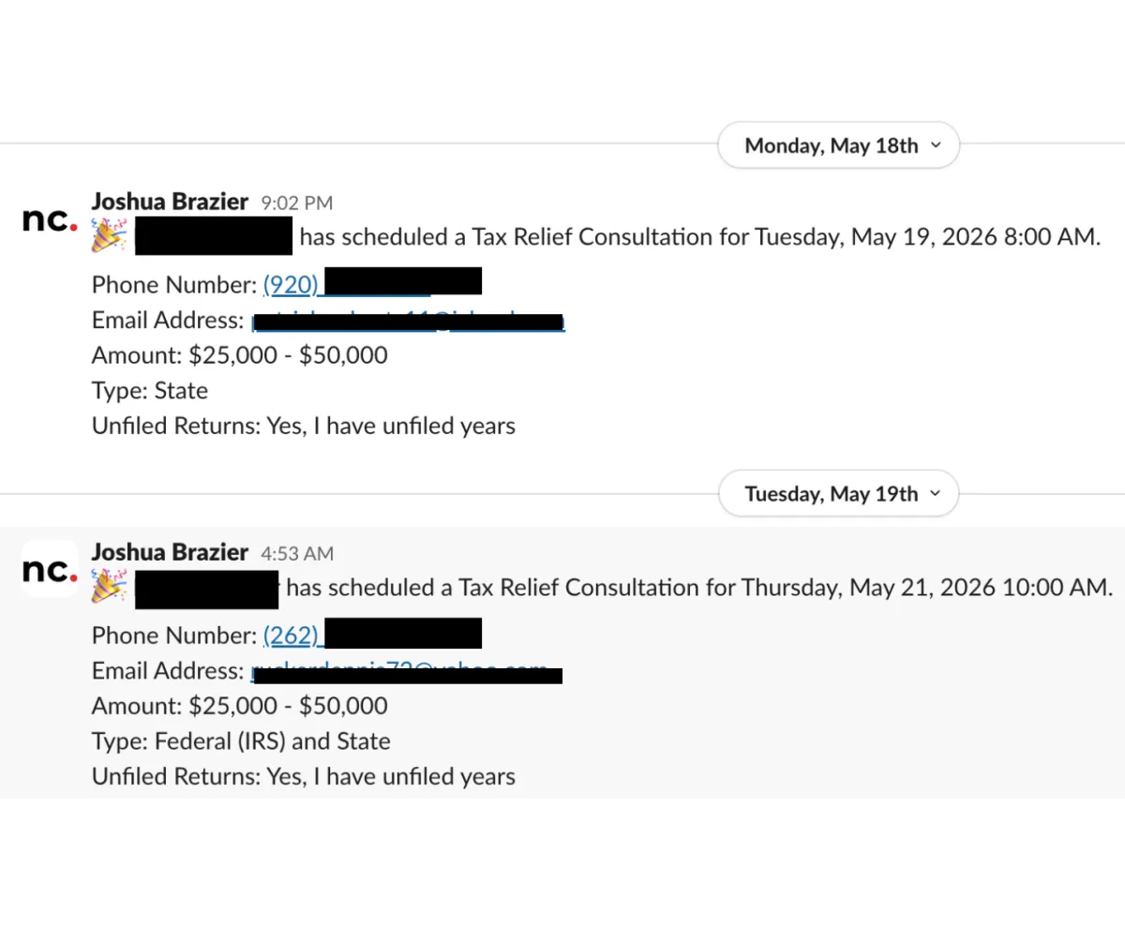Open the Tuesday, May 19th date dropdown
Image resolution: width=1125 pixels, height=927 pixels.
point(839,494)
